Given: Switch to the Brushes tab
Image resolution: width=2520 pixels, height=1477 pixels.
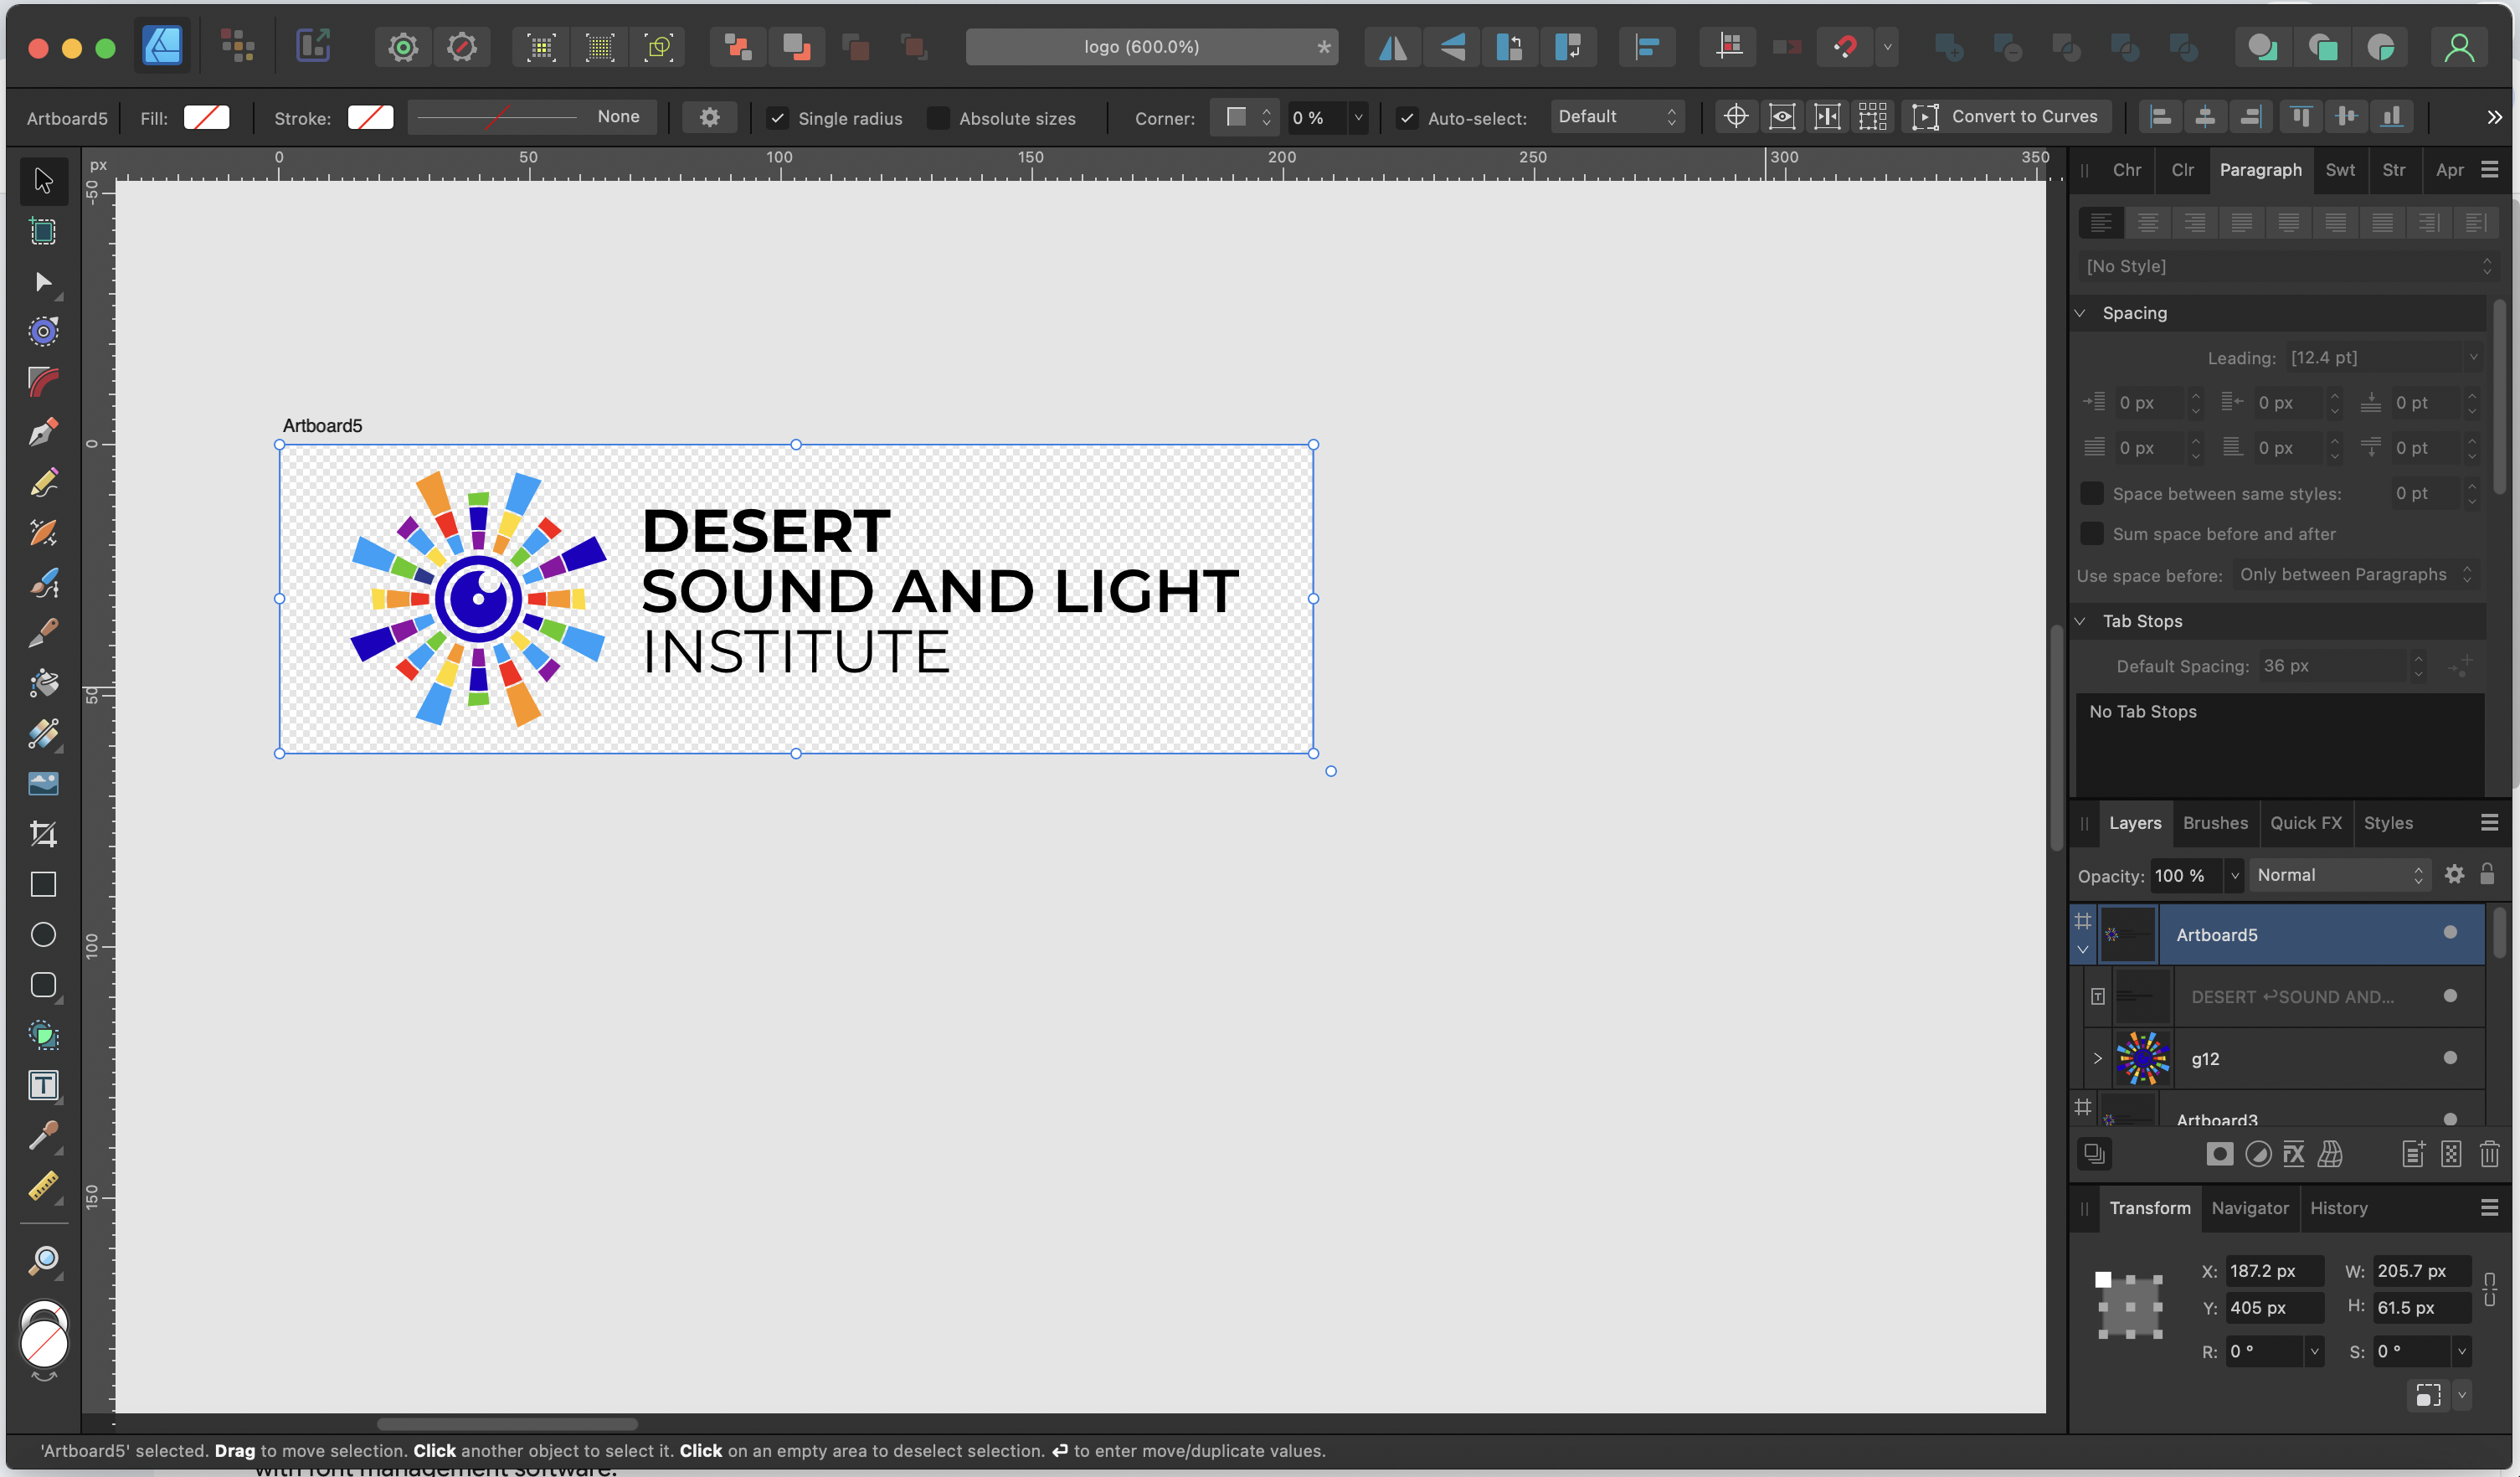Looking at the screenshot, I should pyautogui.click(x=2214, y=823).
